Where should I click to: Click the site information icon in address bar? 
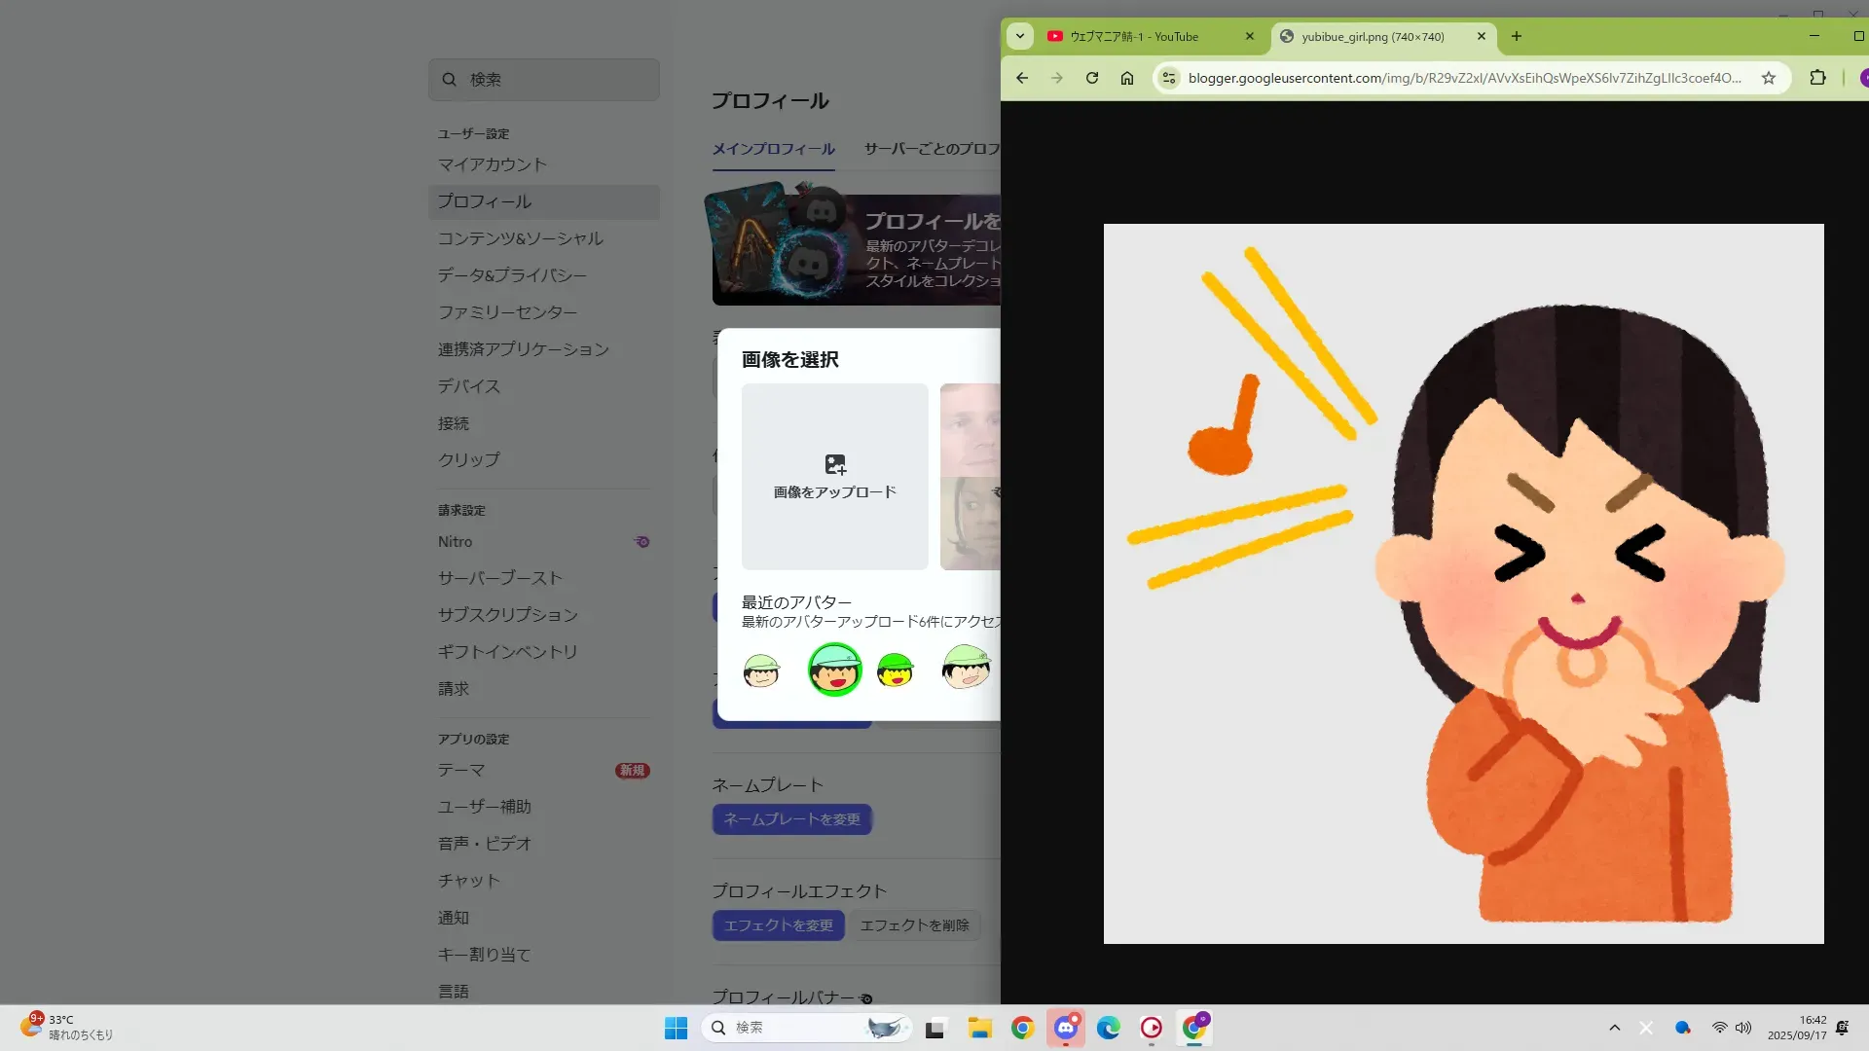tap(1169, 78)
